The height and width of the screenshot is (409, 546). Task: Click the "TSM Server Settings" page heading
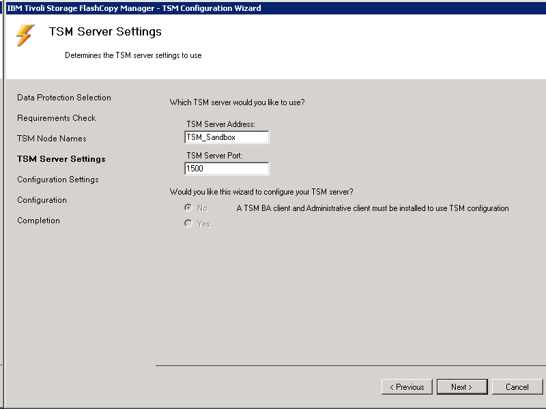(105, 32)
